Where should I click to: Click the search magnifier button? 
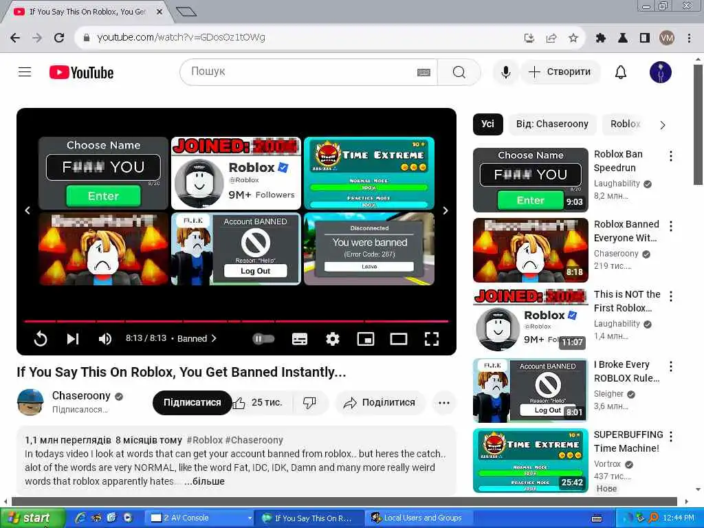pyautogui.click(x=459, y=71)
